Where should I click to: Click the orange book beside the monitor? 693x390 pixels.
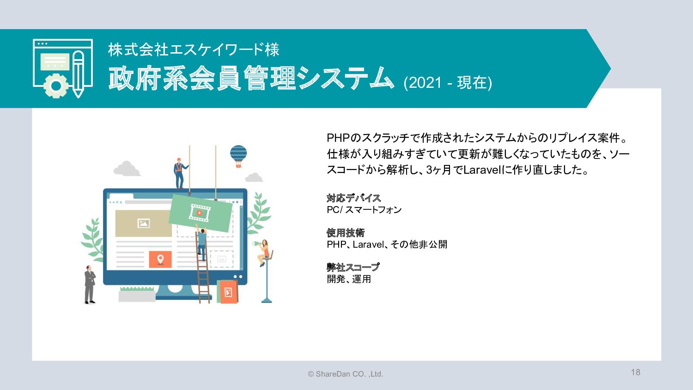[x=228, y=292]
